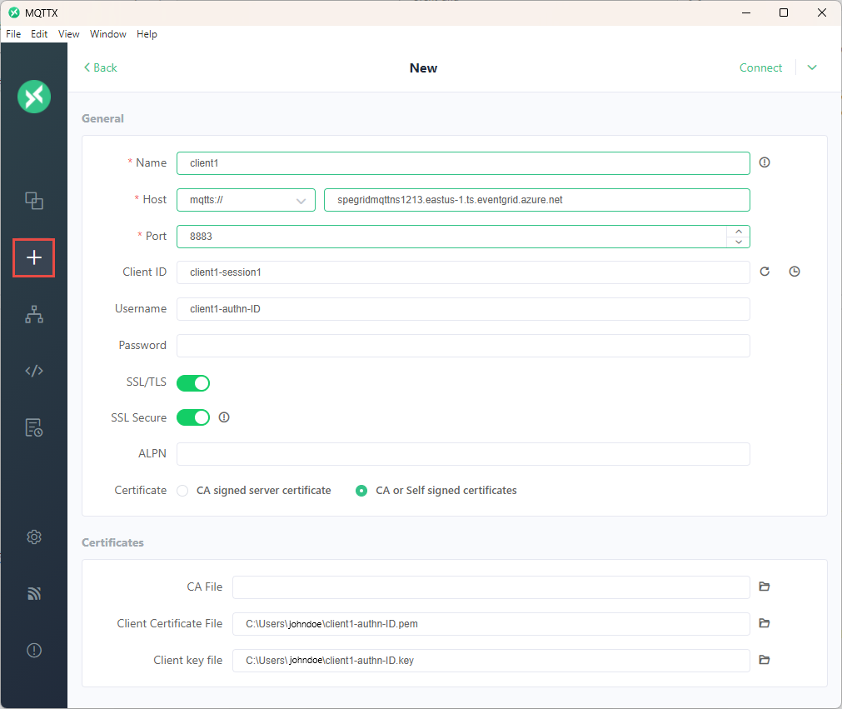842x709 pixels.
Task: Expand the dropdown arrow next to Connect
Action: [x=812, y=67]
